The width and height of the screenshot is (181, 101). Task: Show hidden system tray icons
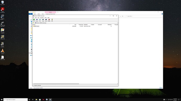click(167, 100)
